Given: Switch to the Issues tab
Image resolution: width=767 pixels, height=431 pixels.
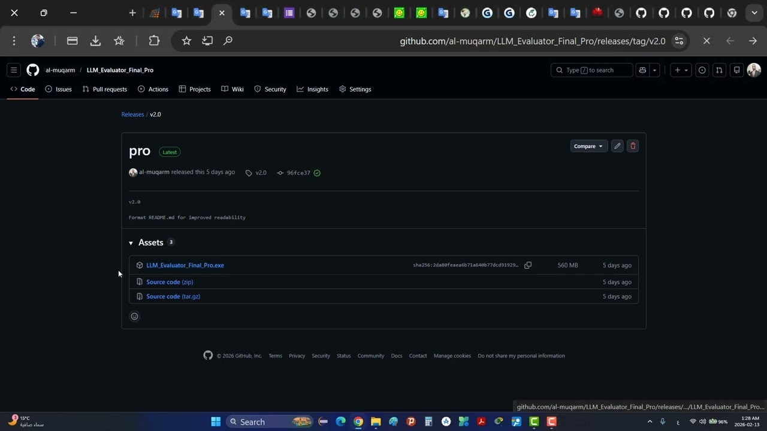Looking at the screenshot, I should [59, 89].
